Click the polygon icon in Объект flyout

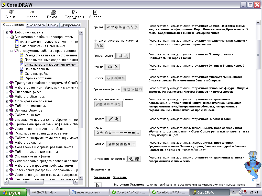[108, 78]
